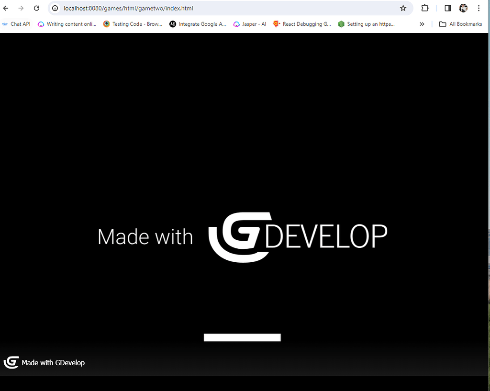The height and width of the screenshot is (391, 490).
Task: Open the Setting up an https bookmark
Action: (367, 24)
